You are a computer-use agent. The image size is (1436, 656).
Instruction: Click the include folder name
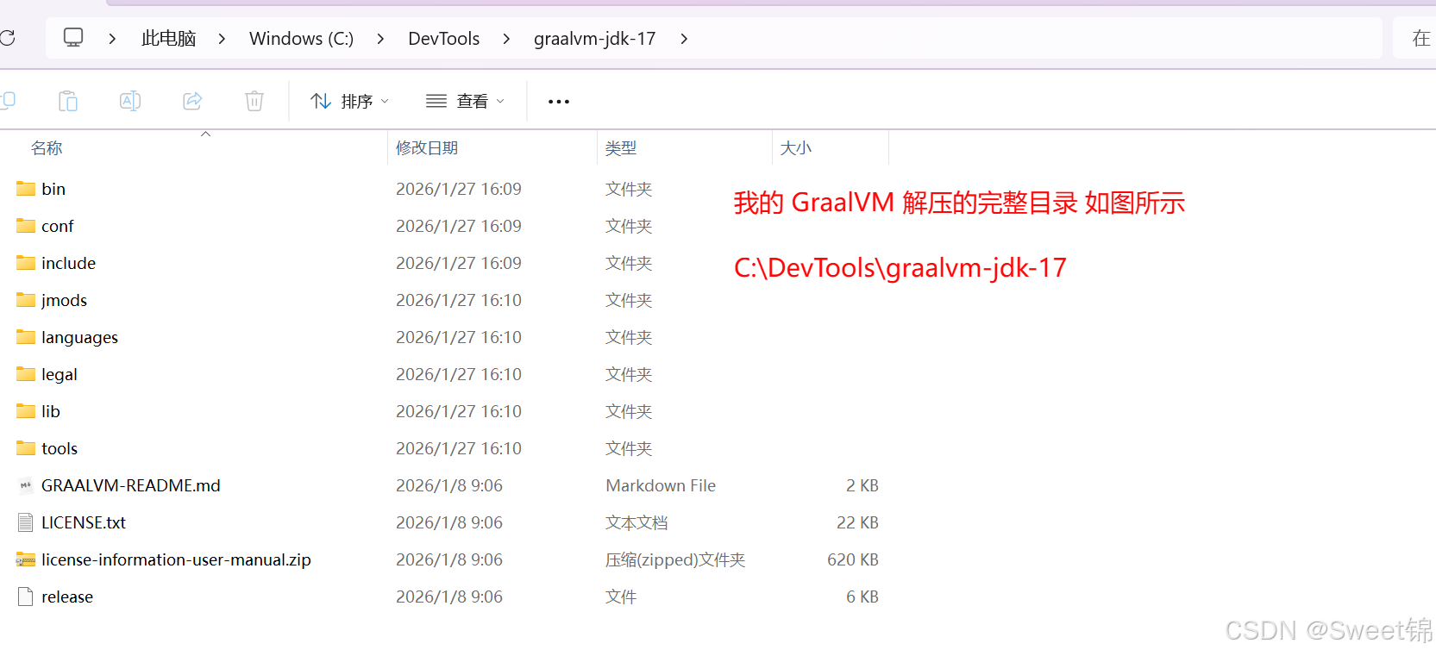[68, 263]
